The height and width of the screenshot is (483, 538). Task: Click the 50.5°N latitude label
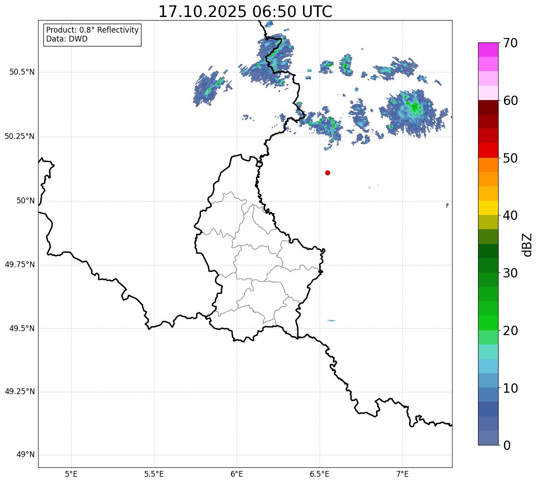21,72
